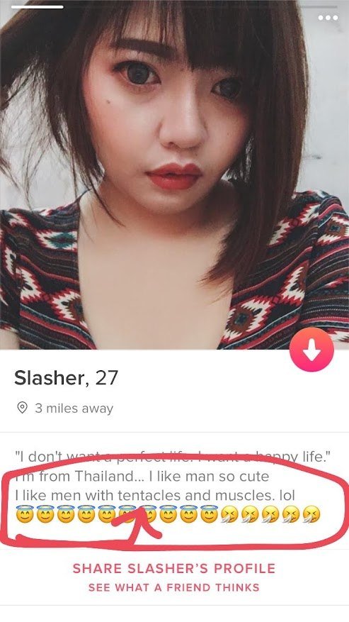Click the location pin icon
349x622 pixels.
pyautogui.click(x=22, y=408)
